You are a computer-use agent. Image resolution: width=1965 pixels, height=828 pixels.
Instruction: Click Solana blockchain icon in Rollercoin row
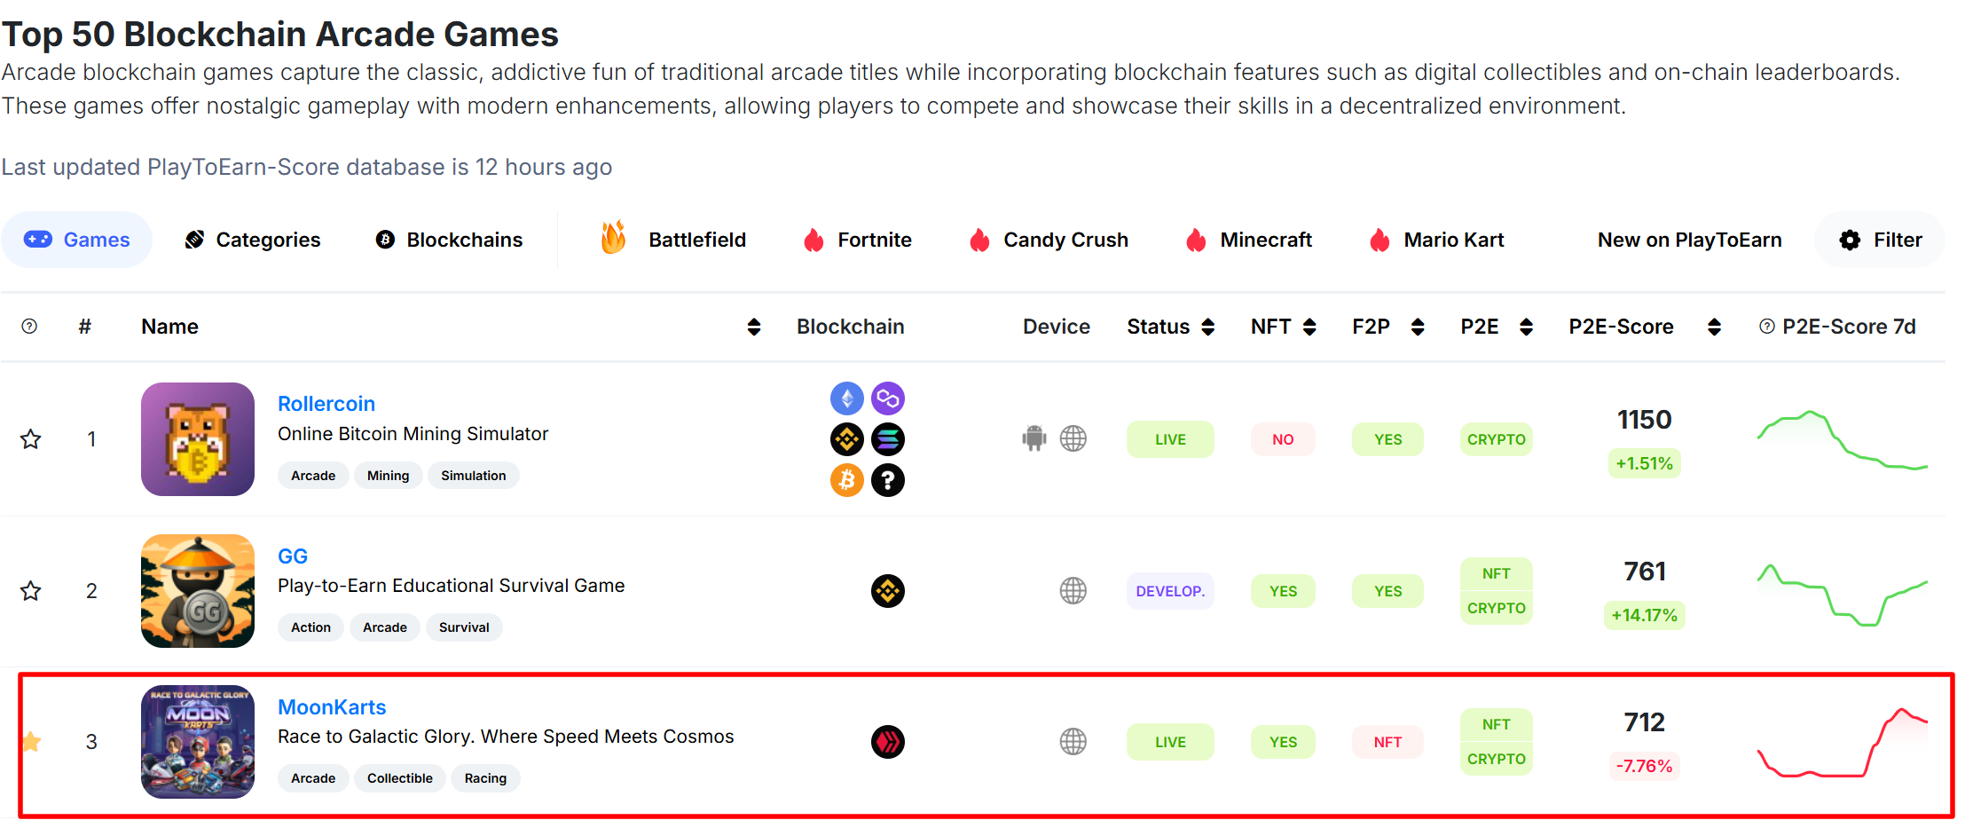888,439
